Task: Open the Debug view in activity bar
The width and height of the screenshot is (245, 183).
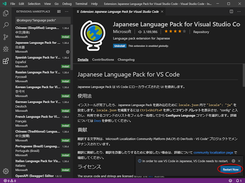Action: 6,49
